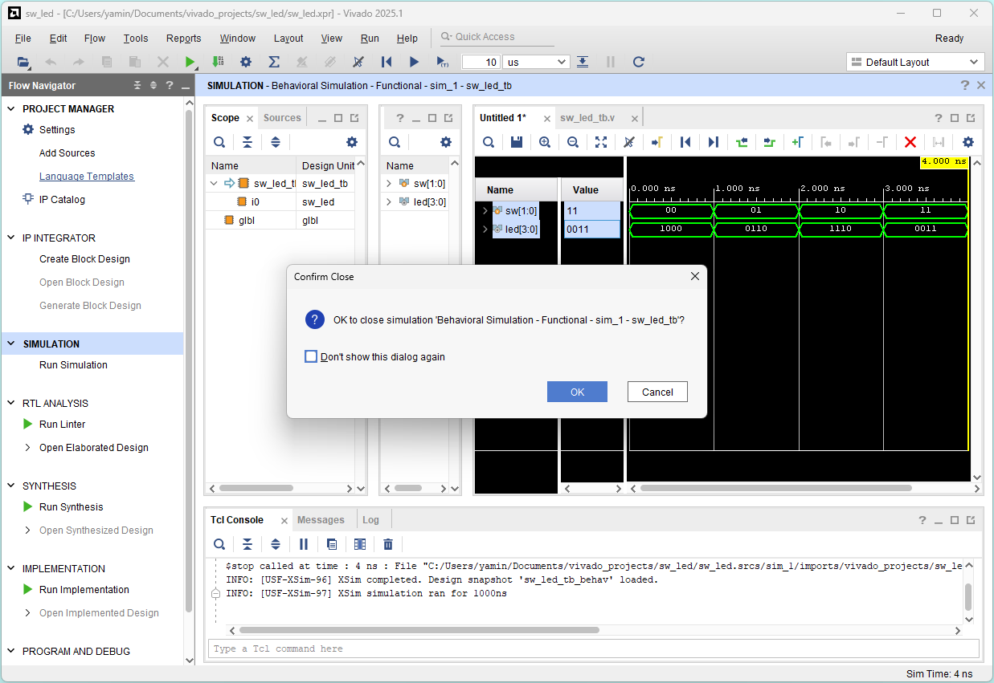Image resolution: width=994 pixels, height=683 pixels.
Task: Expand the sw[1:0] signal in waveform
Action: coord(485,211)
